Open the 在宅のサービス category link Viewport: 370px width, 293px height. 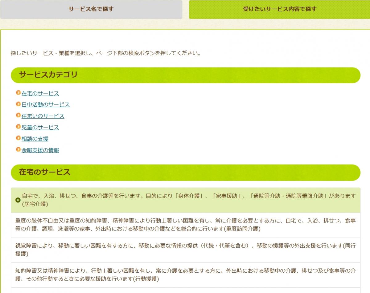[40, 93]
